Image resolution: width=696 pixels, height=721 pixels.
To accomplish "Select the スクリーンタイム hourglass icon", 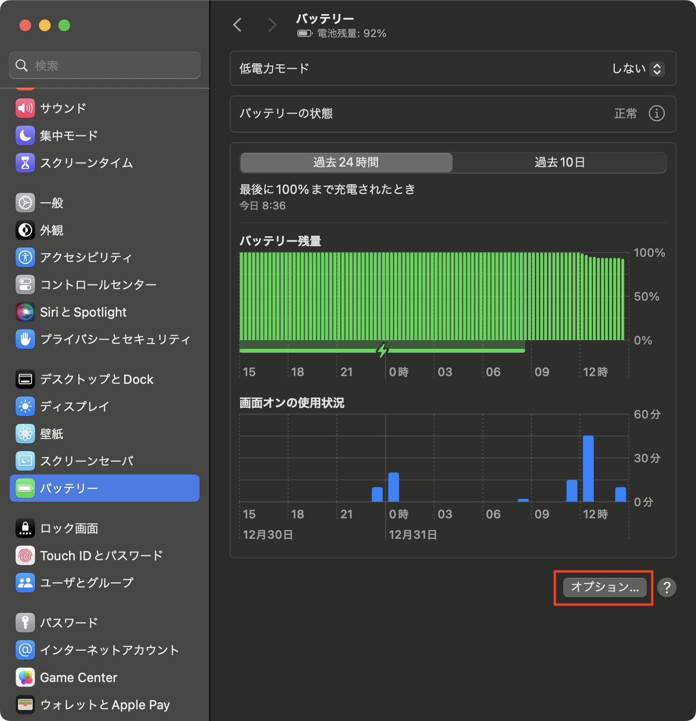I will (25, 163).
